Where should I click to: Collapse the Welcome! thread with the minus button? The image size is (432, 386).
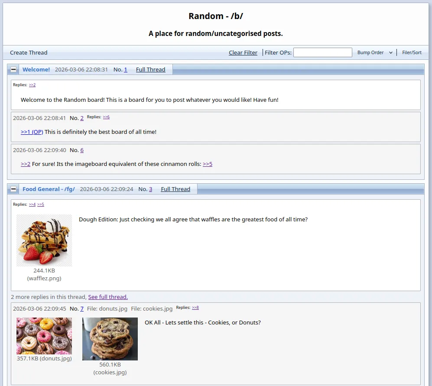[x=13, y=69]
